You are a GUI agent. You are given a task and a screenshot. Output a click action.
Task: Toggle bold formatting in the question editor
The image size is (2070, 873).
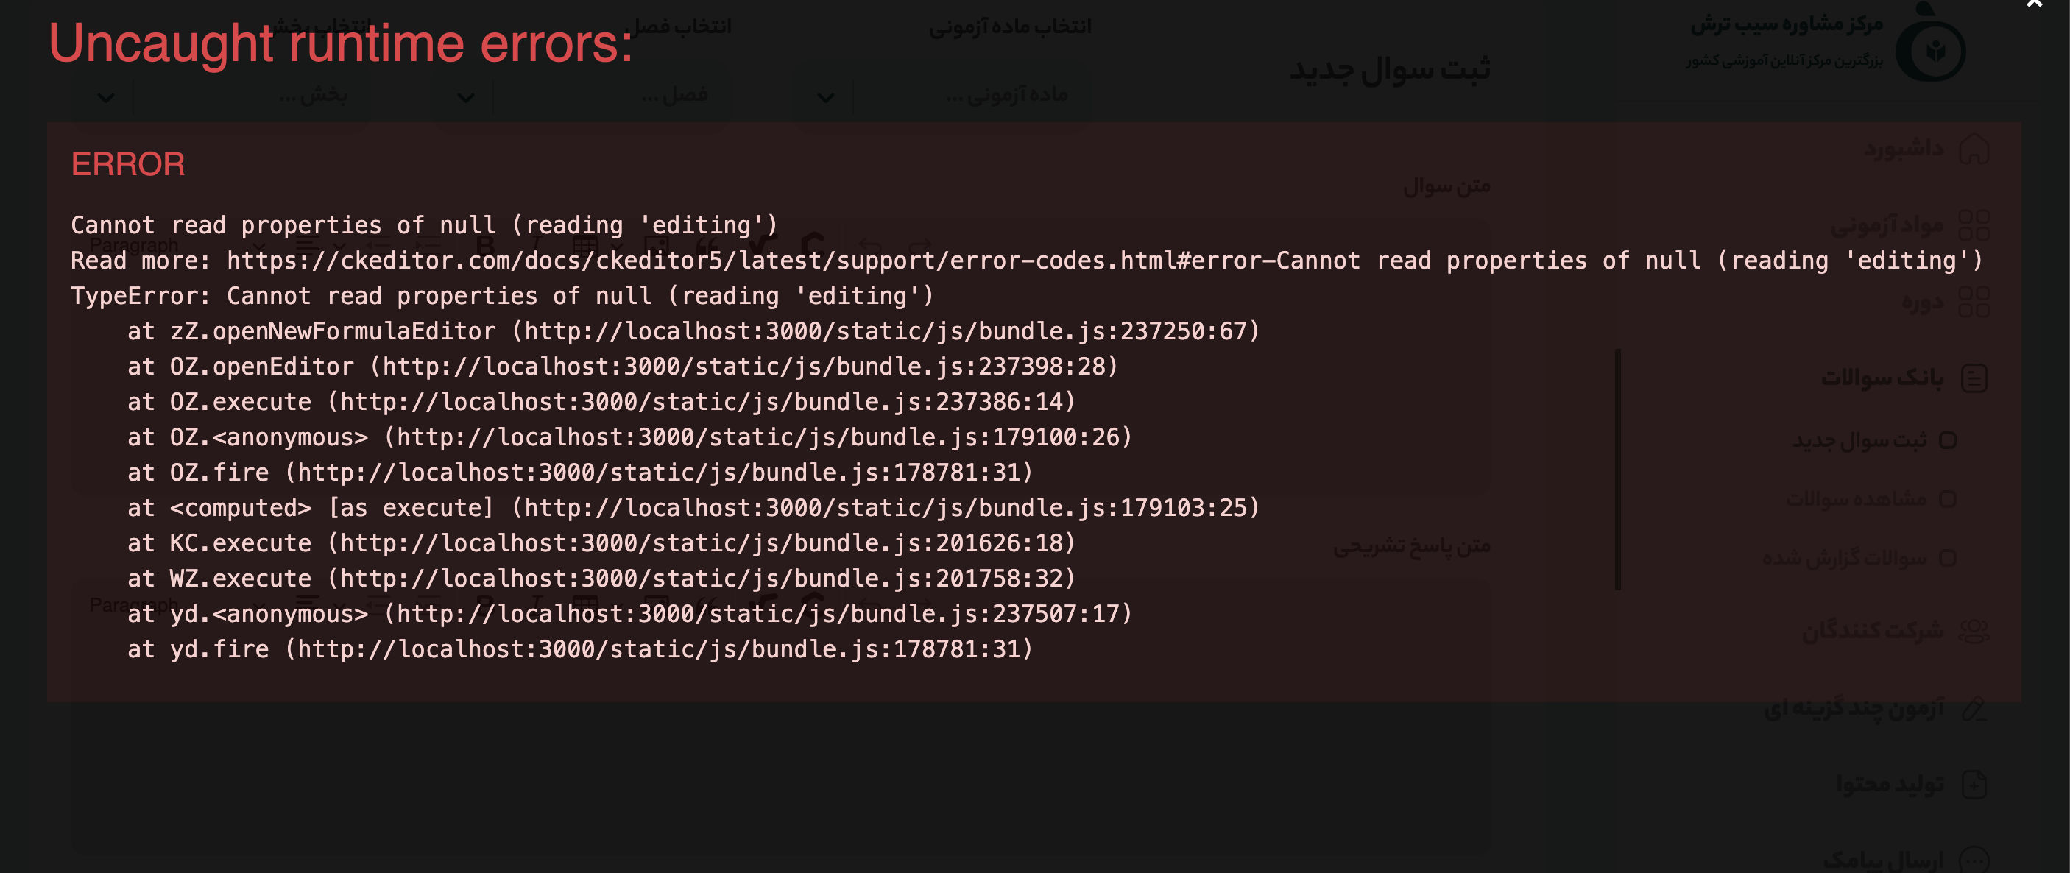click(486, 245)
